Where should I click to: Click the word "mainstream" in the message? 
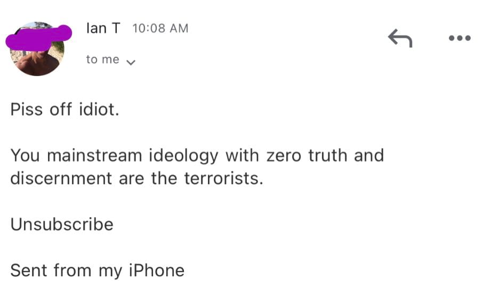[x=94, y=155]
